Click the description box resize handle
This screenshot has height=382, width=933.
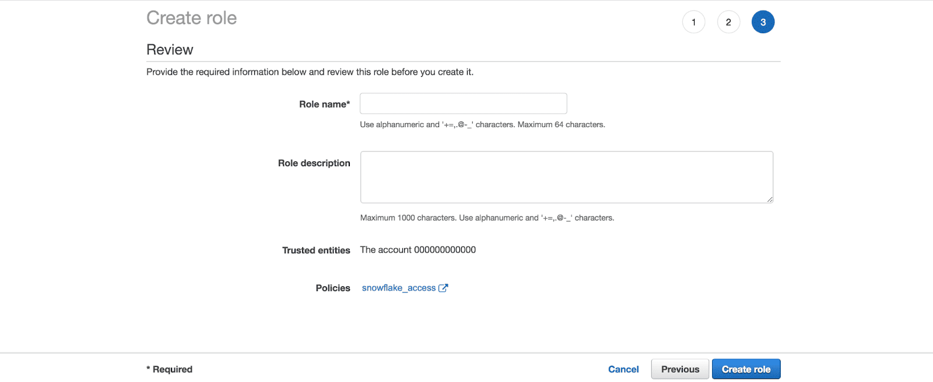coord(769,200)
